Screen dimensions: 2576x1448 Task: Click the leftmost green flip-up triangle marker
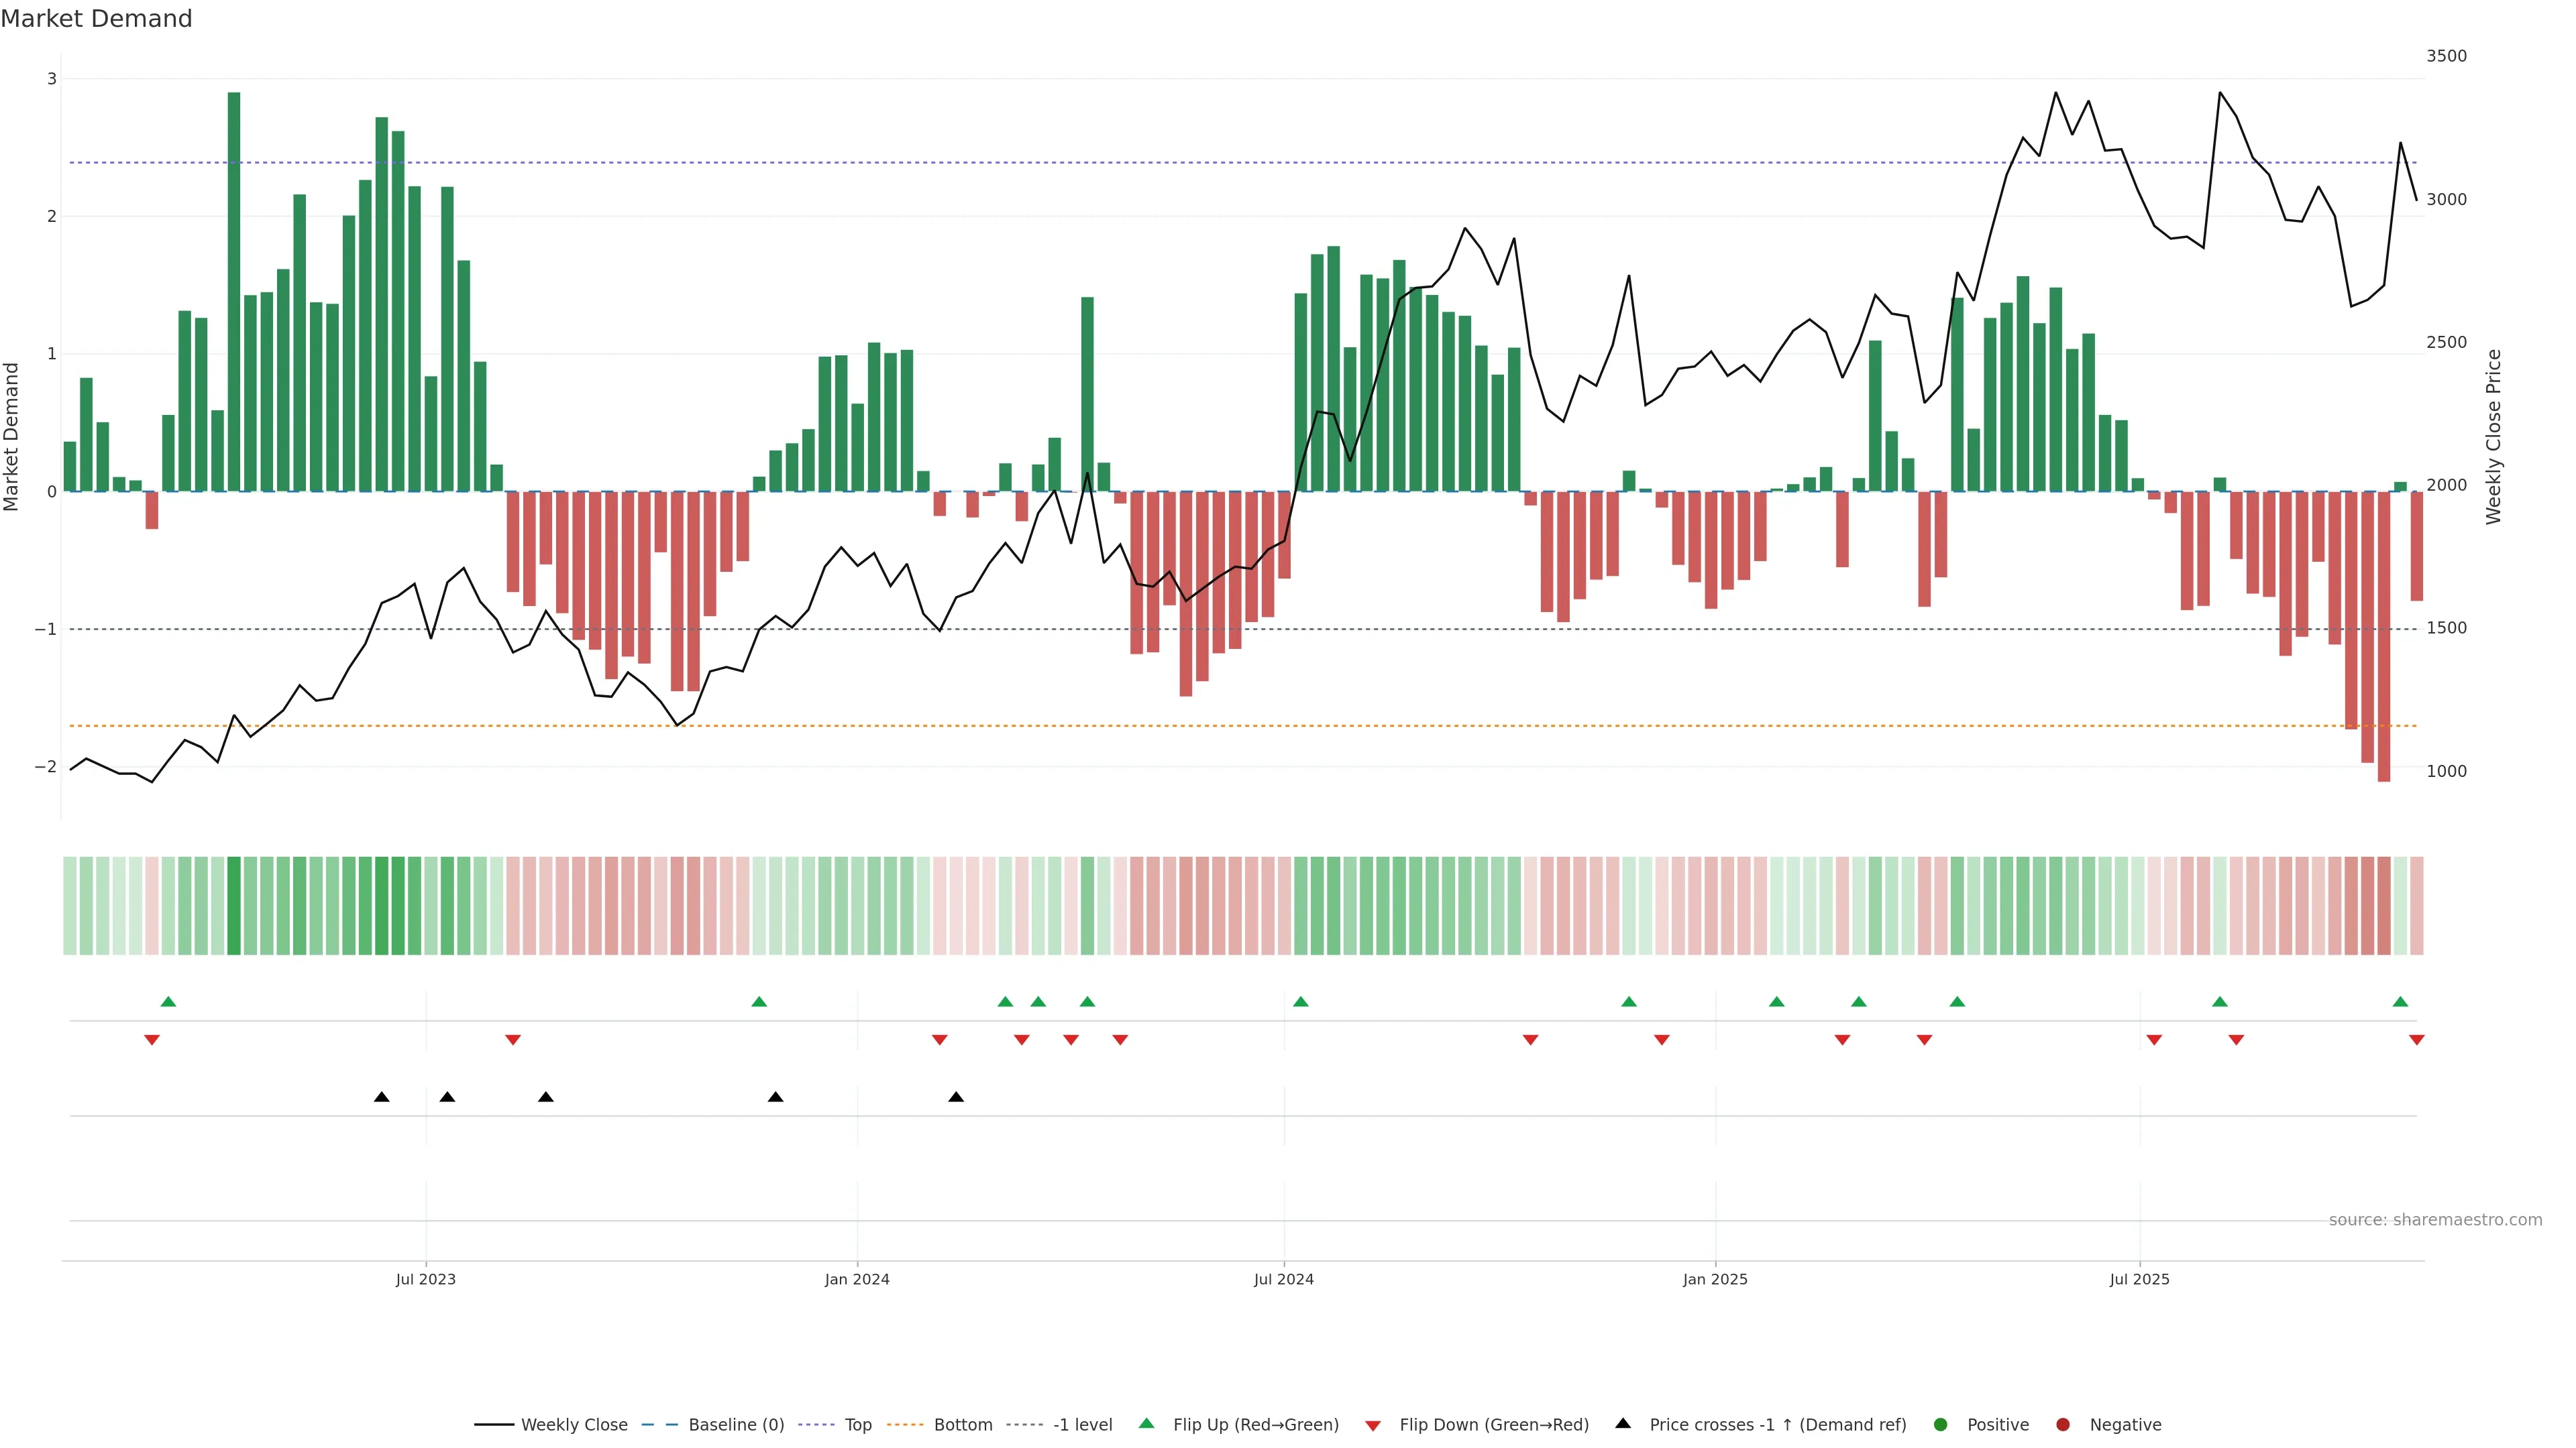point(168,1002)
